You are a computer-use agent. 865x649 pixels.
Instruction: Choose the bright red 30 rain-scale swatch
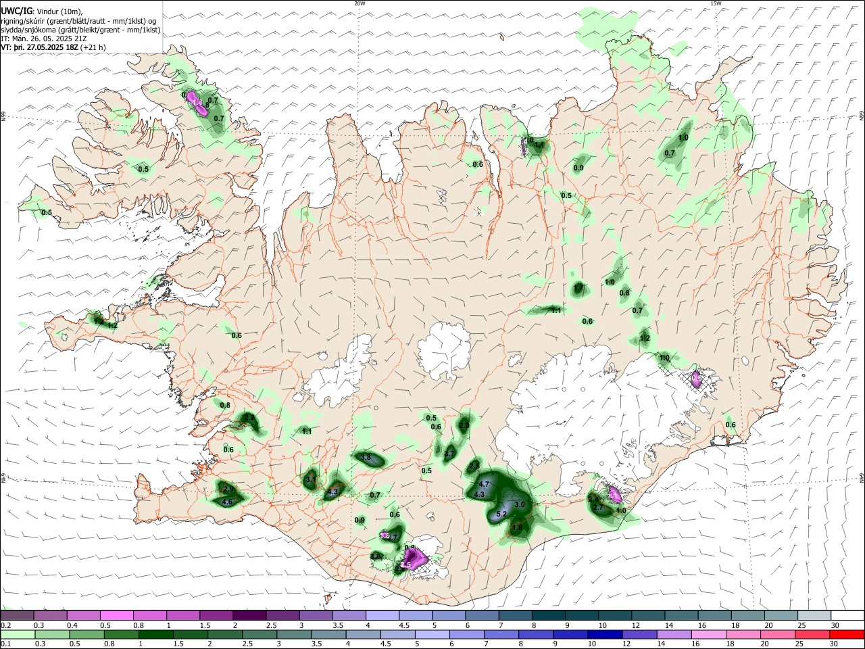coord(846,634)
